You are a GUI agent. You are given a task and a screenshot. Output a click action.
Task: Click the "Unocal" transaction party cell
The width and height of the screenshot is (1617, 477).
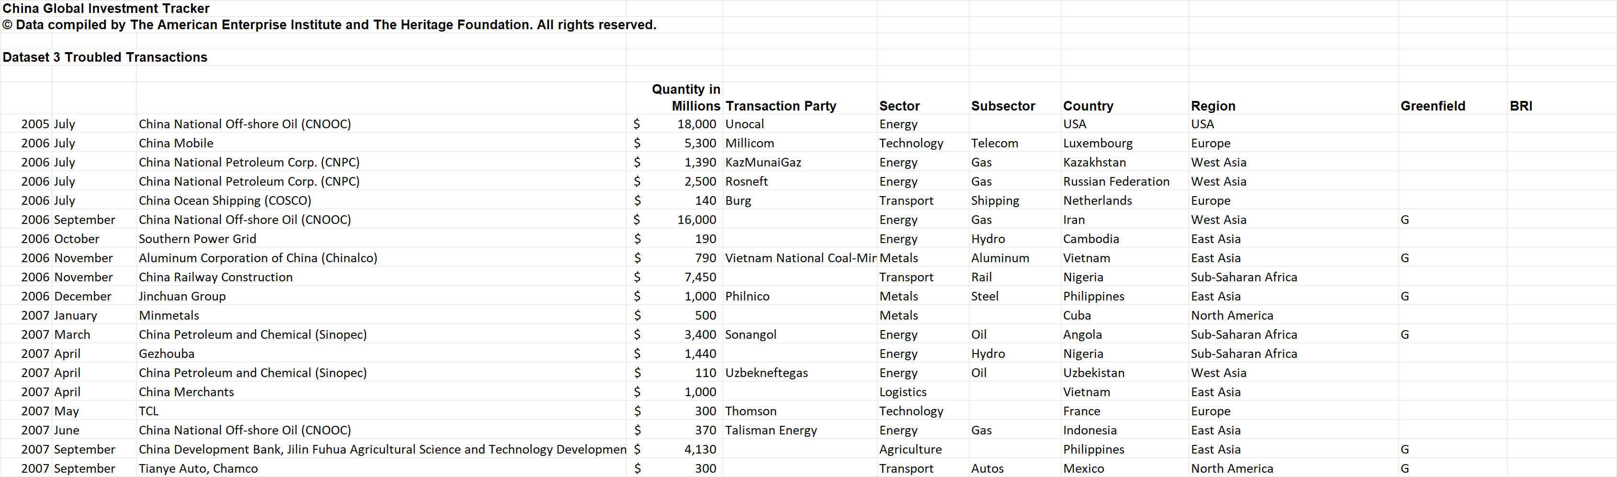744,123
